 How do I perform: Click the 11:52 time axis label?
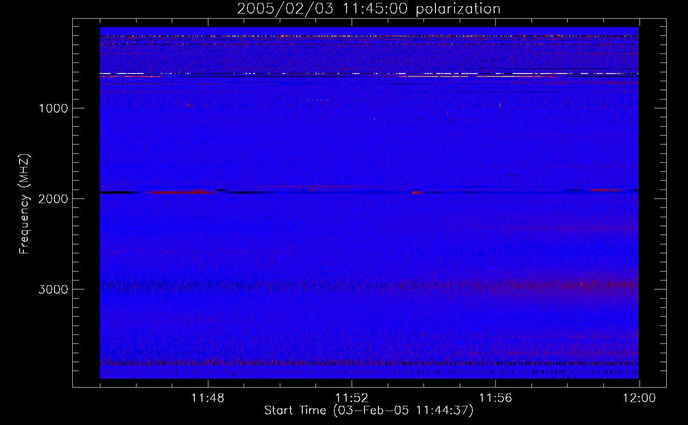point(352,398)
